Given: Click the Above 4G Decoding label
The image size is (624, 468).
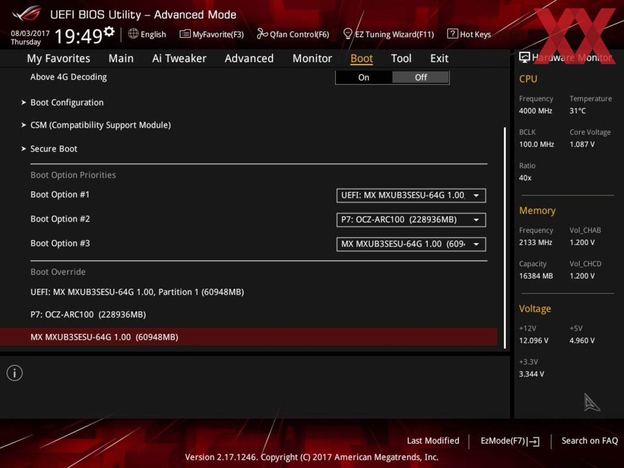Looking at the screenshot, I should click(x=68, y=77).
